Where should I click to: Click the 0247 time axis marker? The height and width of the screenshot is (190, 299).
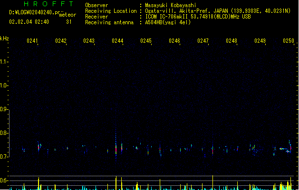tap(203, 41)
